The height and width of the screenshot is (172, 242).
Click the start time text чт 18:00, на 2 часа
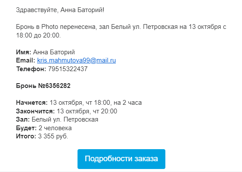(x=114, y=103)
